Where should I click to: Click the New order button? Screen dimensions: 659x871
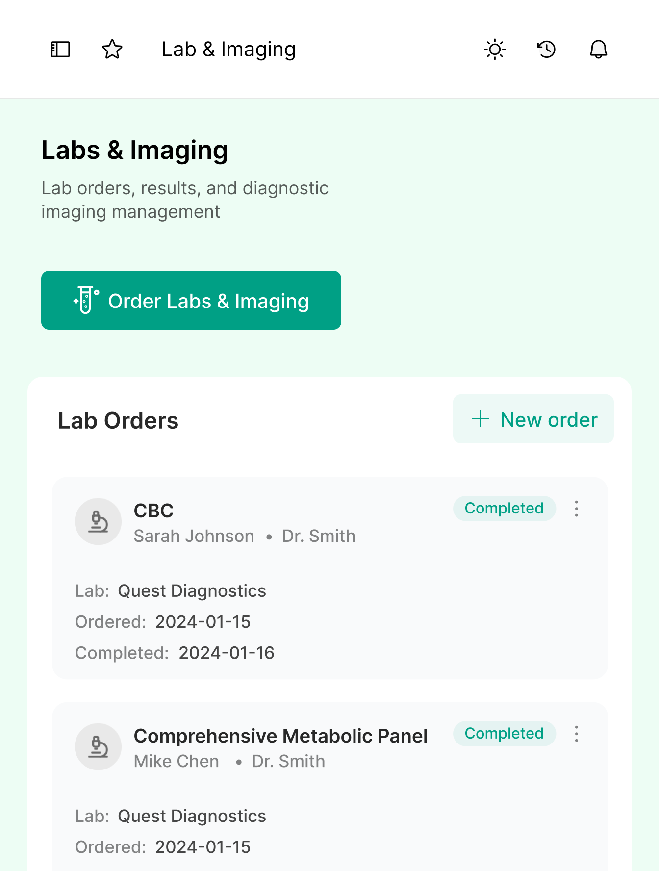pyautogui.click(x=533, y=419)
